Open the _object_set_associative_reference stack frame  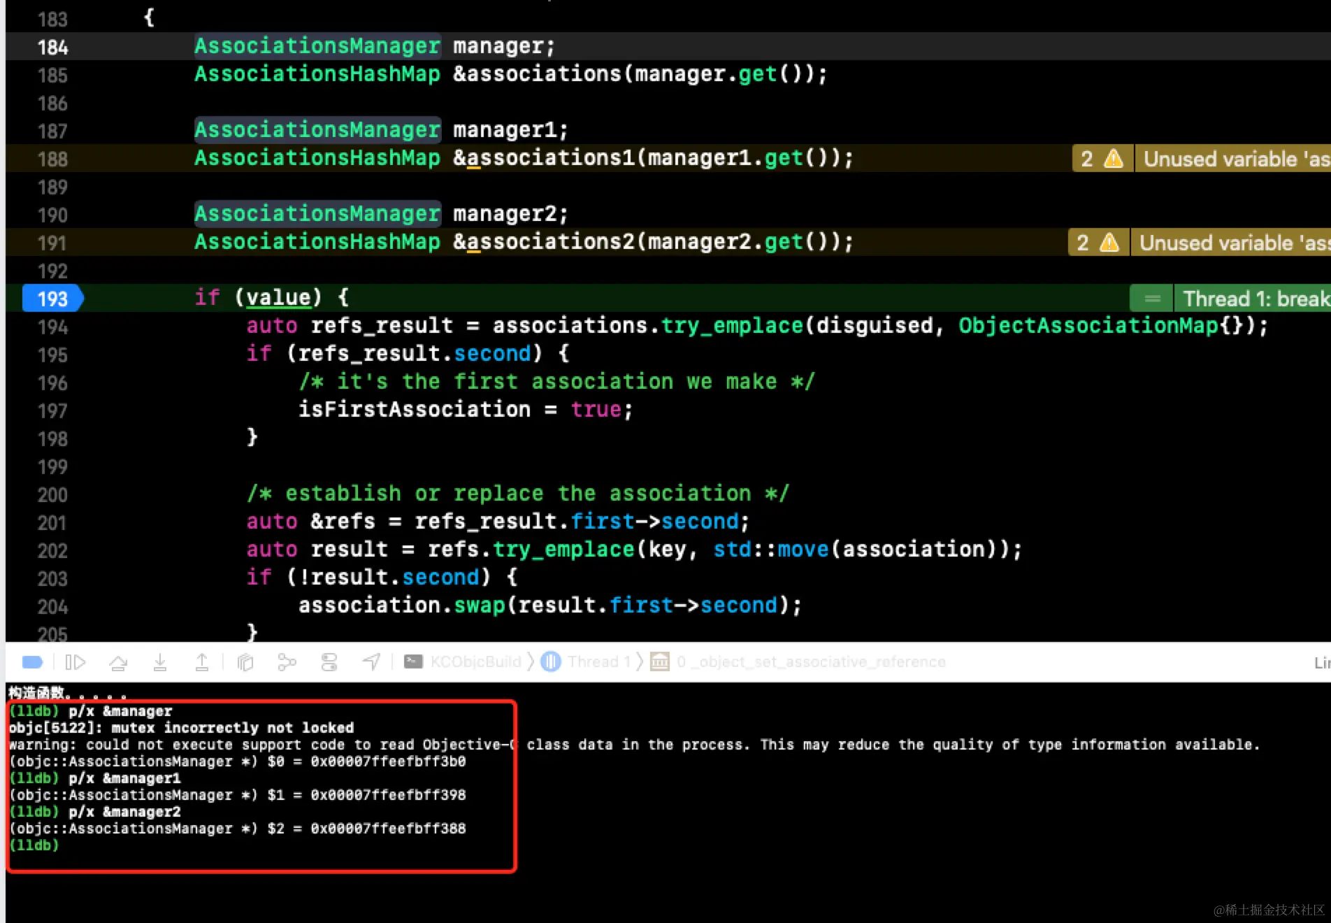[x=798, y=661]
